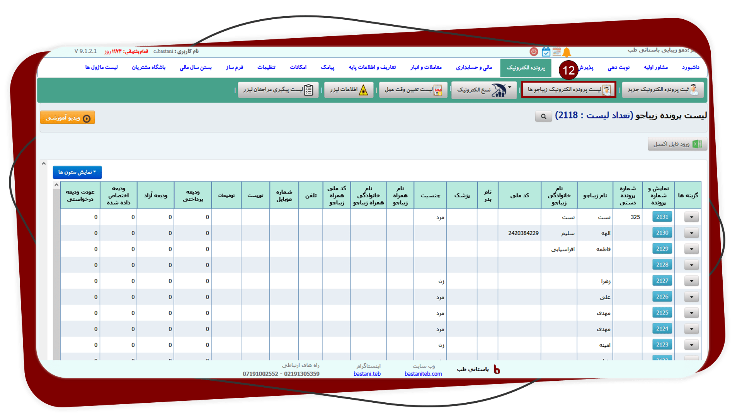Open the تنظیمات menu

coord(266,68)
